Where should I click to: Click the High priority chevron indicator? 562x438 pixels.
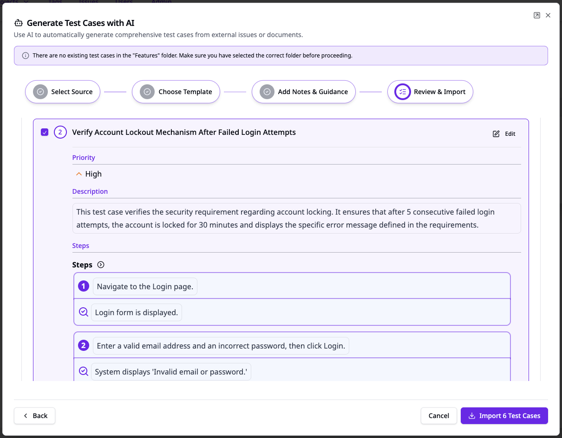[78, 174]
